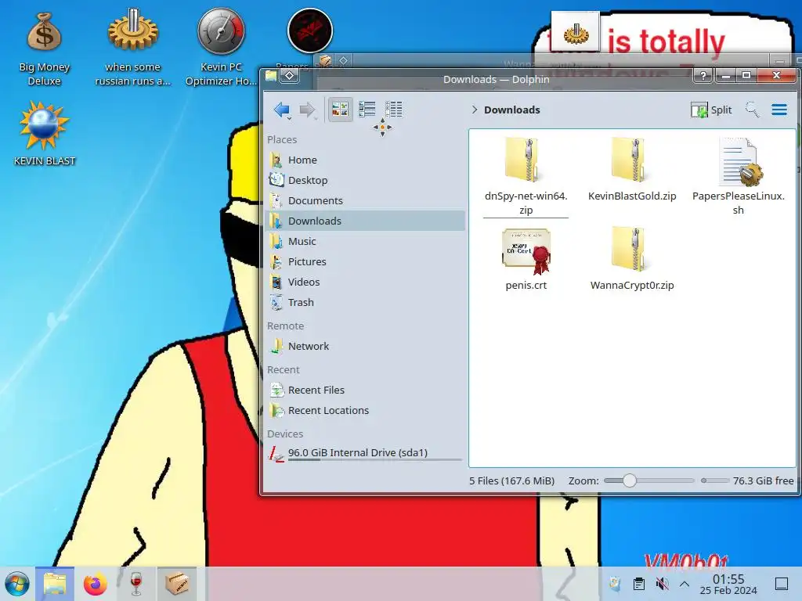Open Dolphin window menu folder icon

click(271, 76)
